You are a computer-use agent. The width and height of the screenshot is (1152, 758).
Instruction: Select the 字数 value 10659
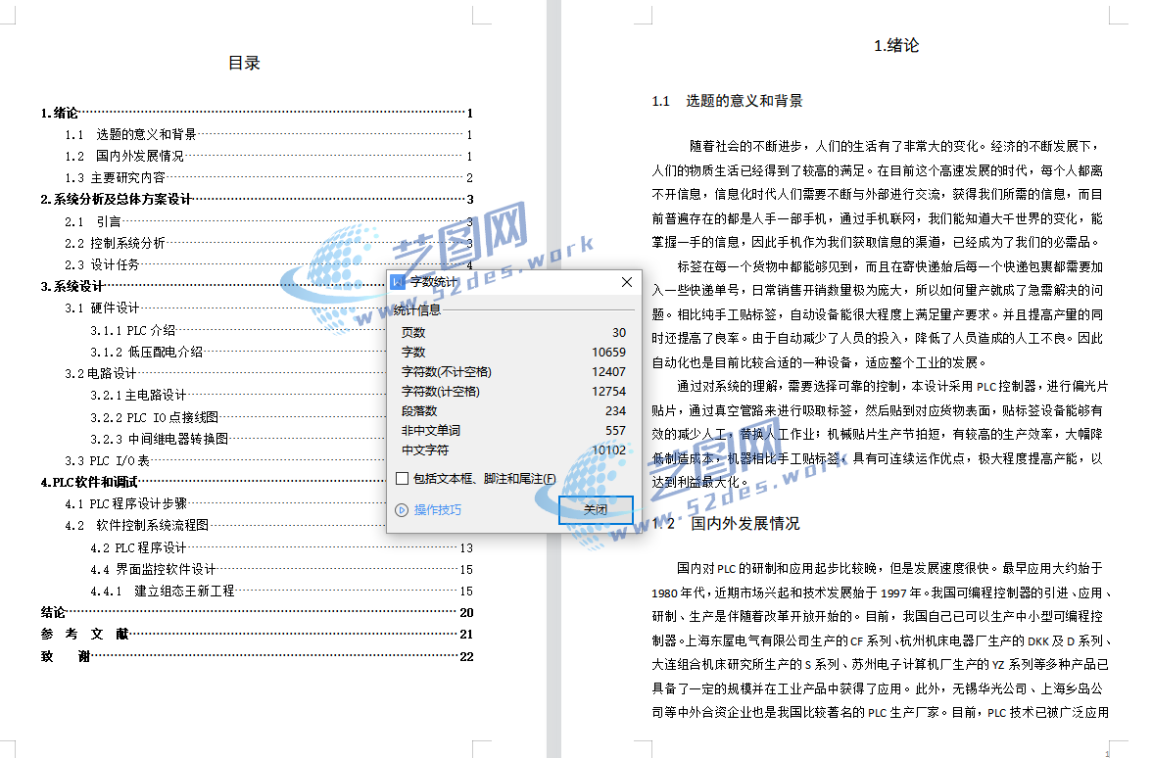[x=609, y=353]
